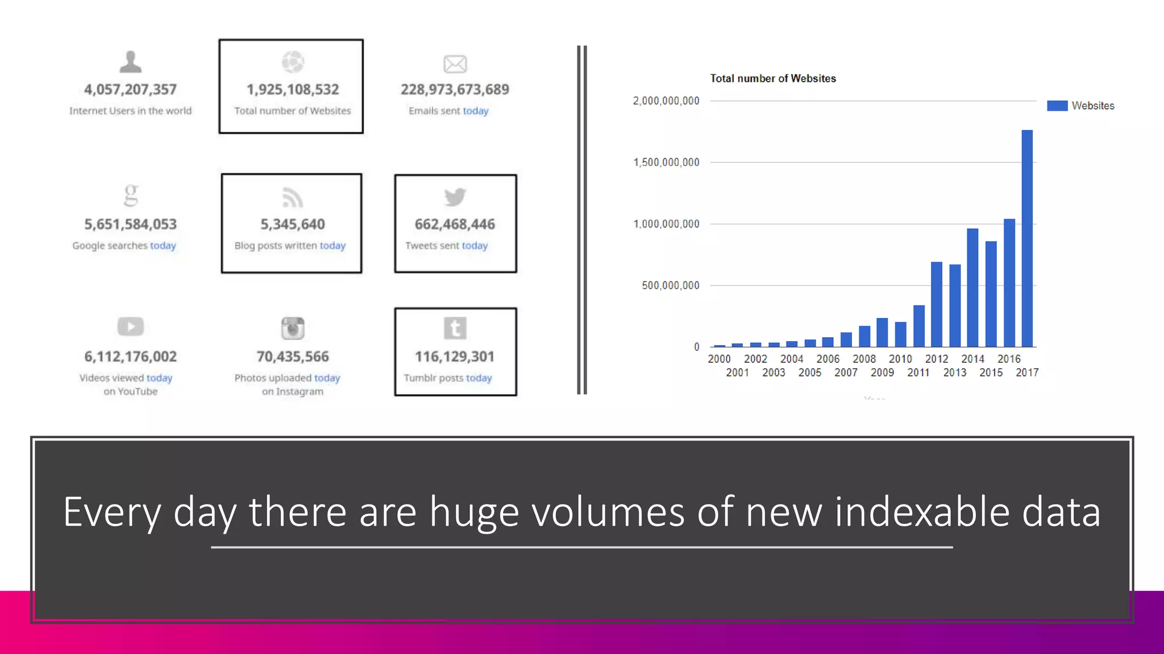This screenshot has height=654, width=1164.
Task: Click the number 4,057,207,357
Action: pos(130,89)
